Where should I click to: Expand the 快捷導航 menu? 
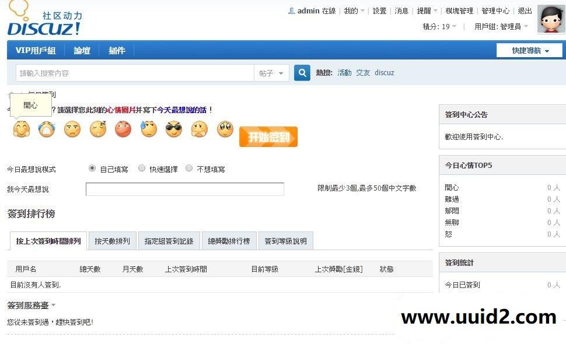(x=528, y=51)
